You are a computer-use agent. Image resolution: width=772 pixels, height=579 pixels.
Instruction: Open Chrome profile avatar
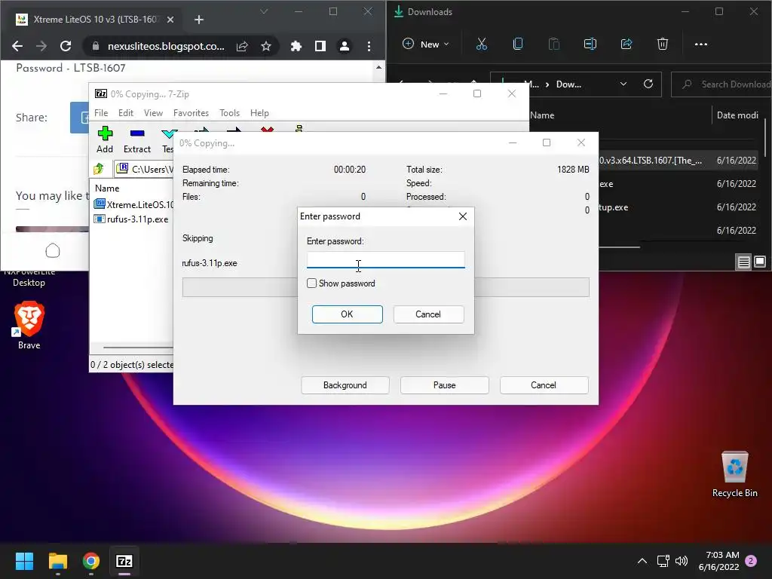point(344,46)
